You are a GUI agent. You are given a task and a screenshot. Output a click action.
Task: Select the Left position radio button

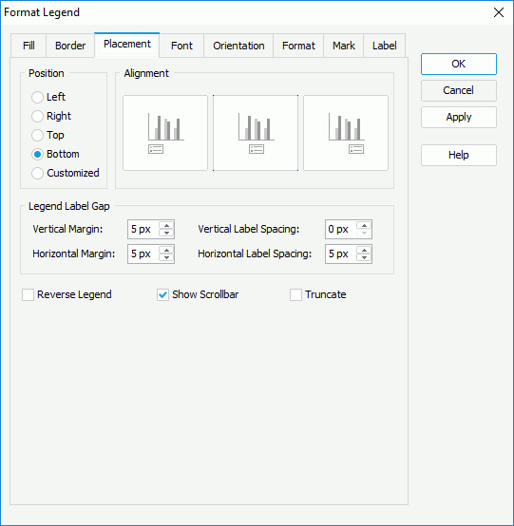pos(37,97)
